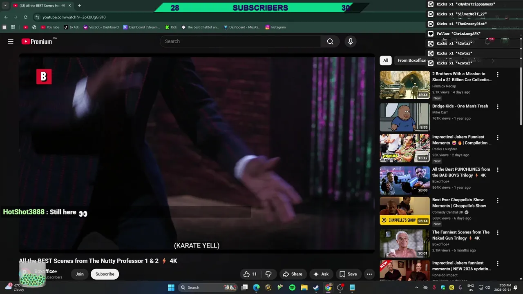The image size is (523, 294).
Task: Open Funniest Scenes from Naked Gun title
Action: [x=460, y=235]
